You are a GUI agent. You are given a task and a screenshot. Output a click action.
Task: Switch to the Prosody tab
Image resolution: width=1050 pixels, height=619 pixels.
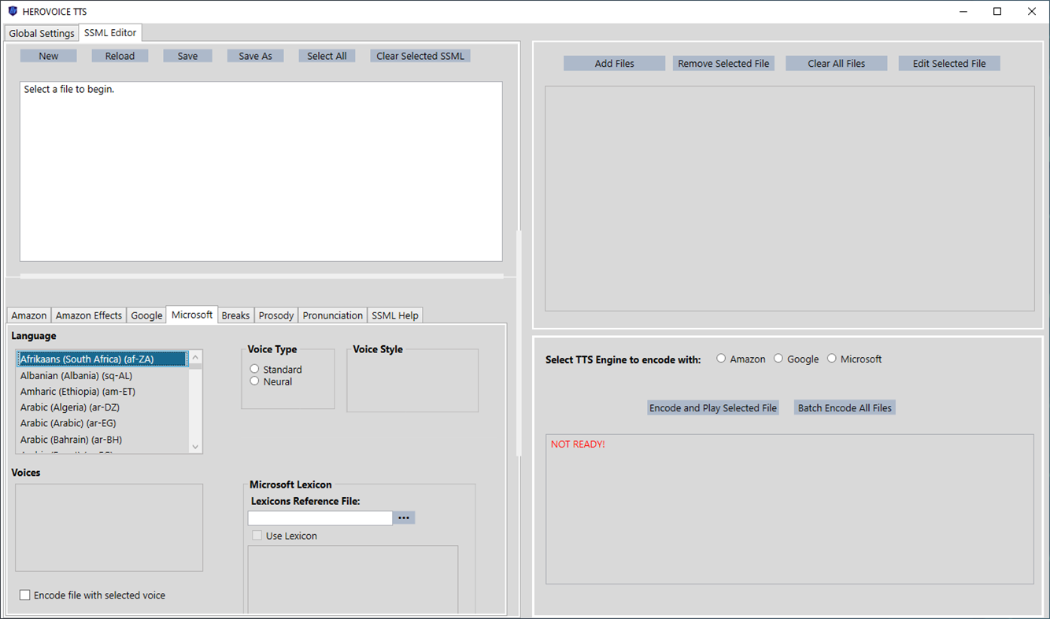point(275,315)
